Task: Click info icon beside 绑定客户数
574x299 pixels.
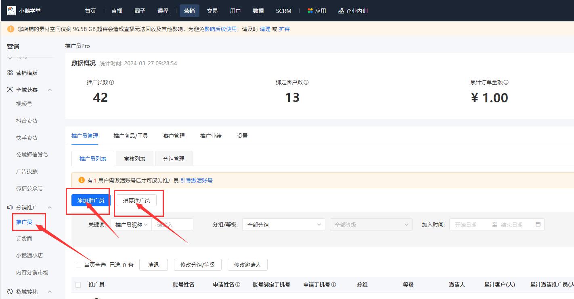Action: 306,82
